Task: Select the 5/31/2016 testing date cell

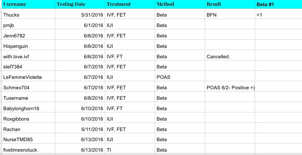Action: (x=92, y=15)
